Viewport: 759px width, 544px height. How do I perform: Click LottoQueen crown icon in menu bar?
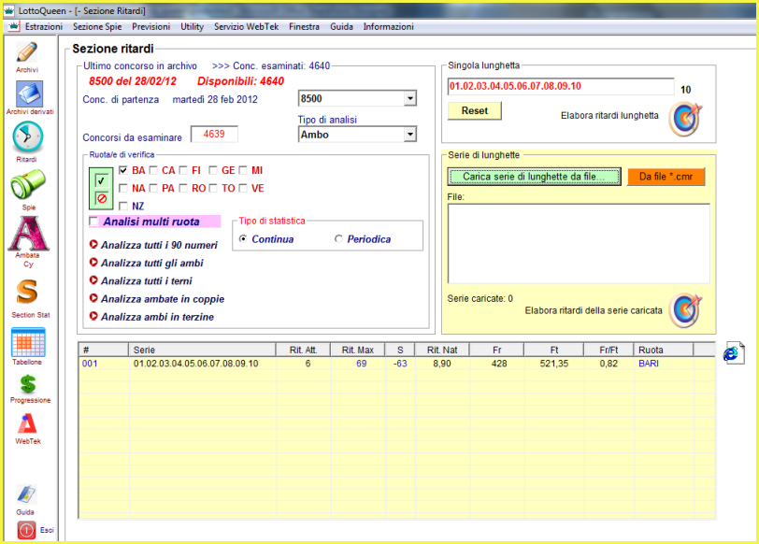tap(13, 26)
